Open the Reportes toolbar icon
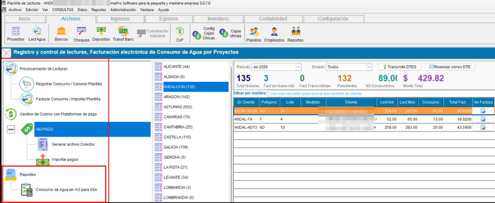 click(295, 34)
